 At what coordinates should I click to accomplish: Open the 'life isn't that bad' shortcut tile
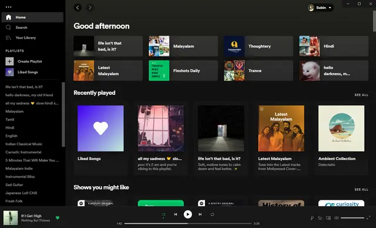point(108,46)
